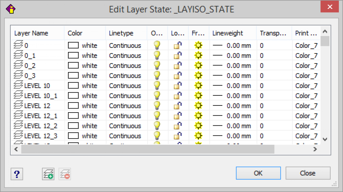Screen dimensions: 343x192
Task: Click the Add layers to layer state icon
Action: [48, 174]
